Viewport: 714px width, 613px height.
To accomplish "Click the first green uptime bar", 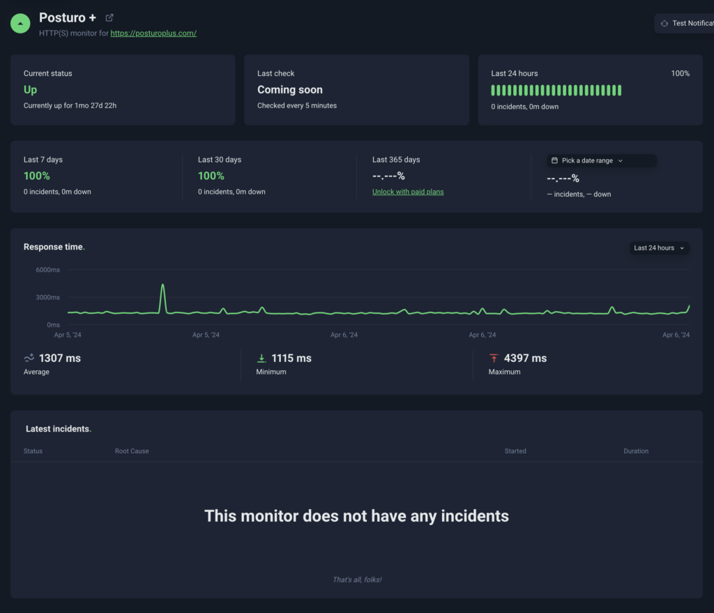I will coord(494,90).
